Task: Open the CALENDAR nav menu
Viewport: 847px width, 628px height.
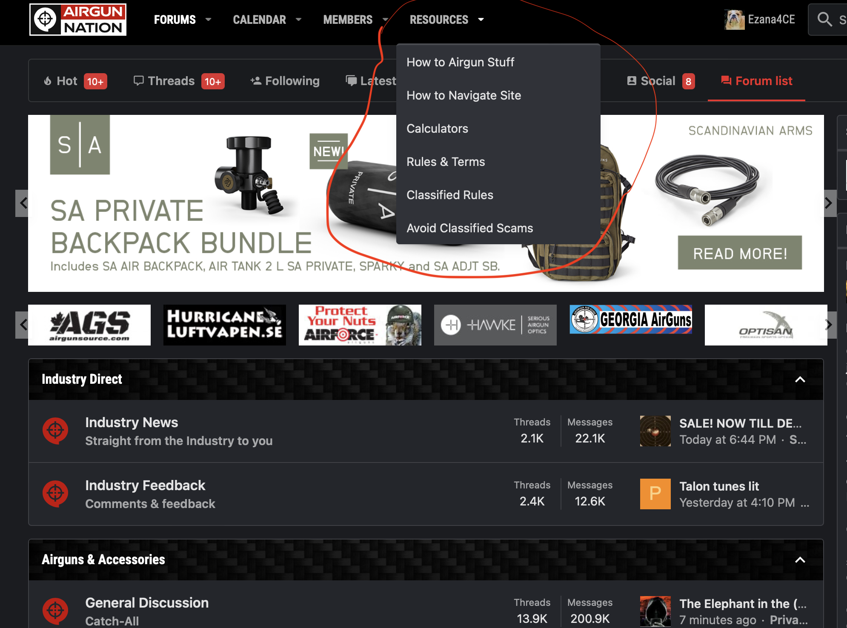Action: 259,20
